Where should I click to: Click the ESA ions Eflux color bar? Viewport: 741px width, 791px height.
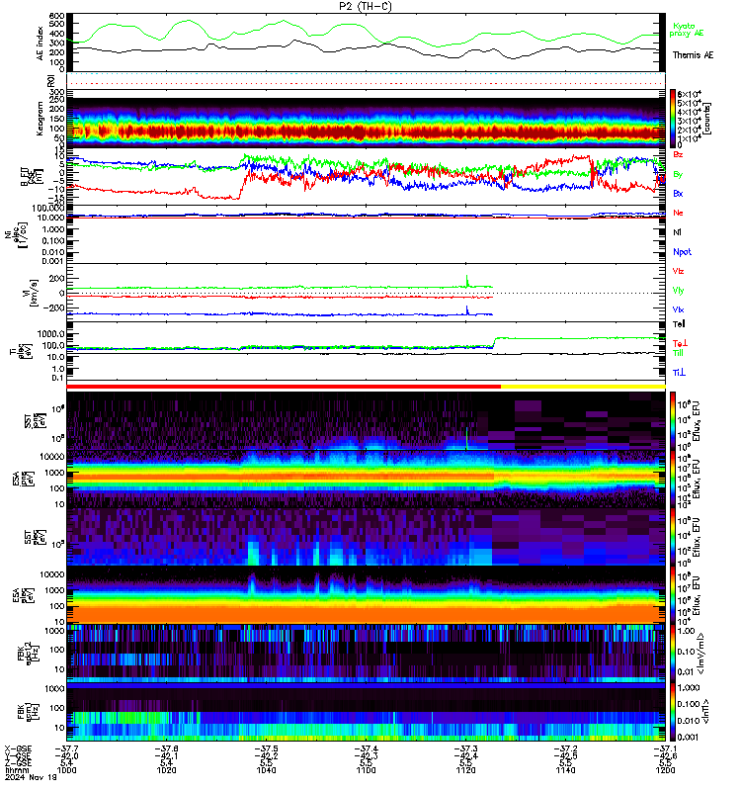click(x=673, y=479)
